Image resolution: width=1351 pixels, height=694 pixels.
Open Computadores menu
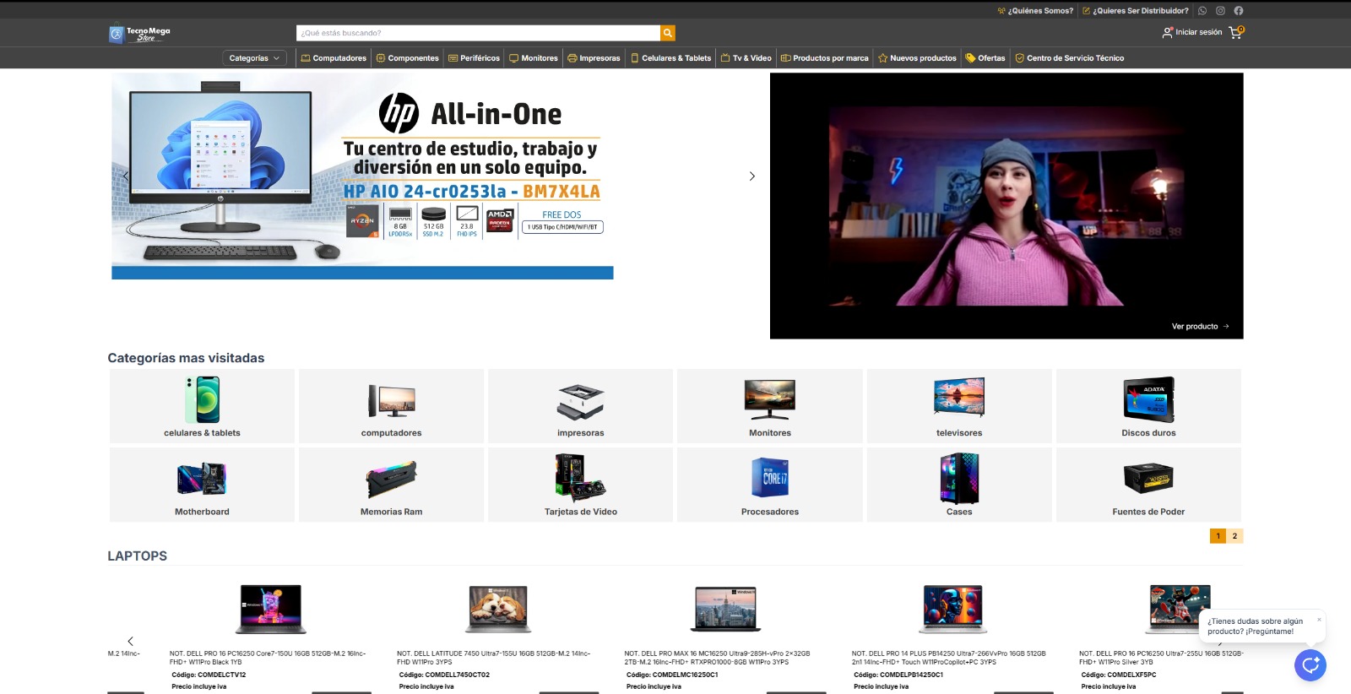pos(334,58)
